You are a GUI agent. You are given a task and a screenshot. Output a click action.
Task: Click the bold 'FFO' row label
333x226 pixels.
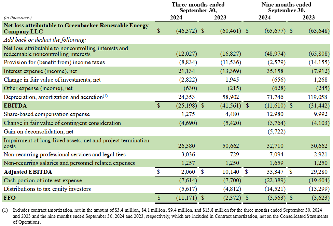point(10,198)
